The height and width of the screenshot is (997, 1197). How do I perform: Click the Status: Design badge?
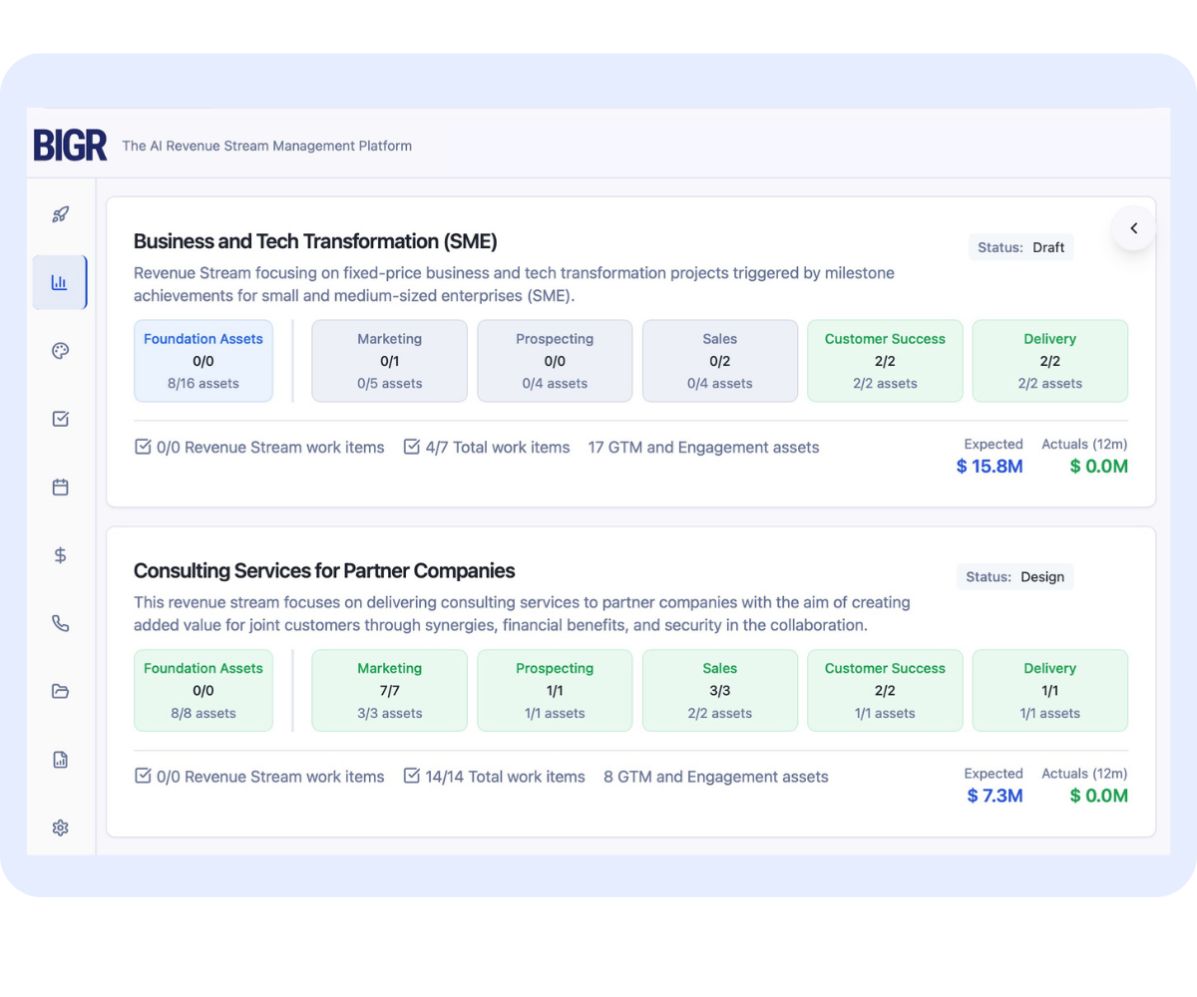[1014, 576]
